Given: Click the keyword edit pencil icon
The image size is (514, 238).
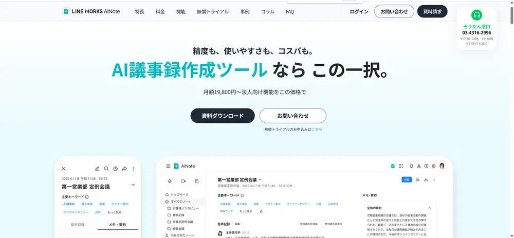Looking at the screenshot, I should (261, 211).
